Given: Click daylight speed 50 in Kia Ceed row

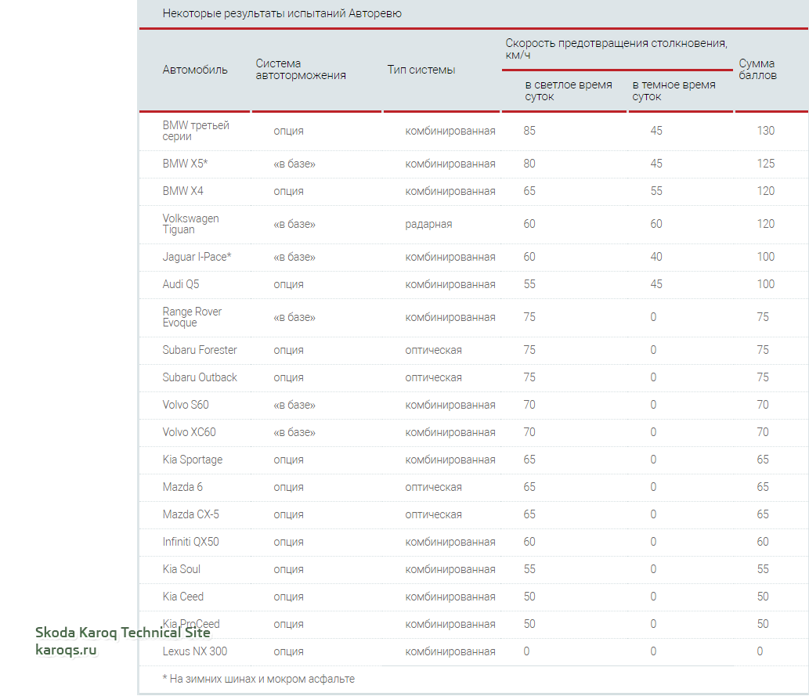Looking at the screenshot, I should [529, 597].
